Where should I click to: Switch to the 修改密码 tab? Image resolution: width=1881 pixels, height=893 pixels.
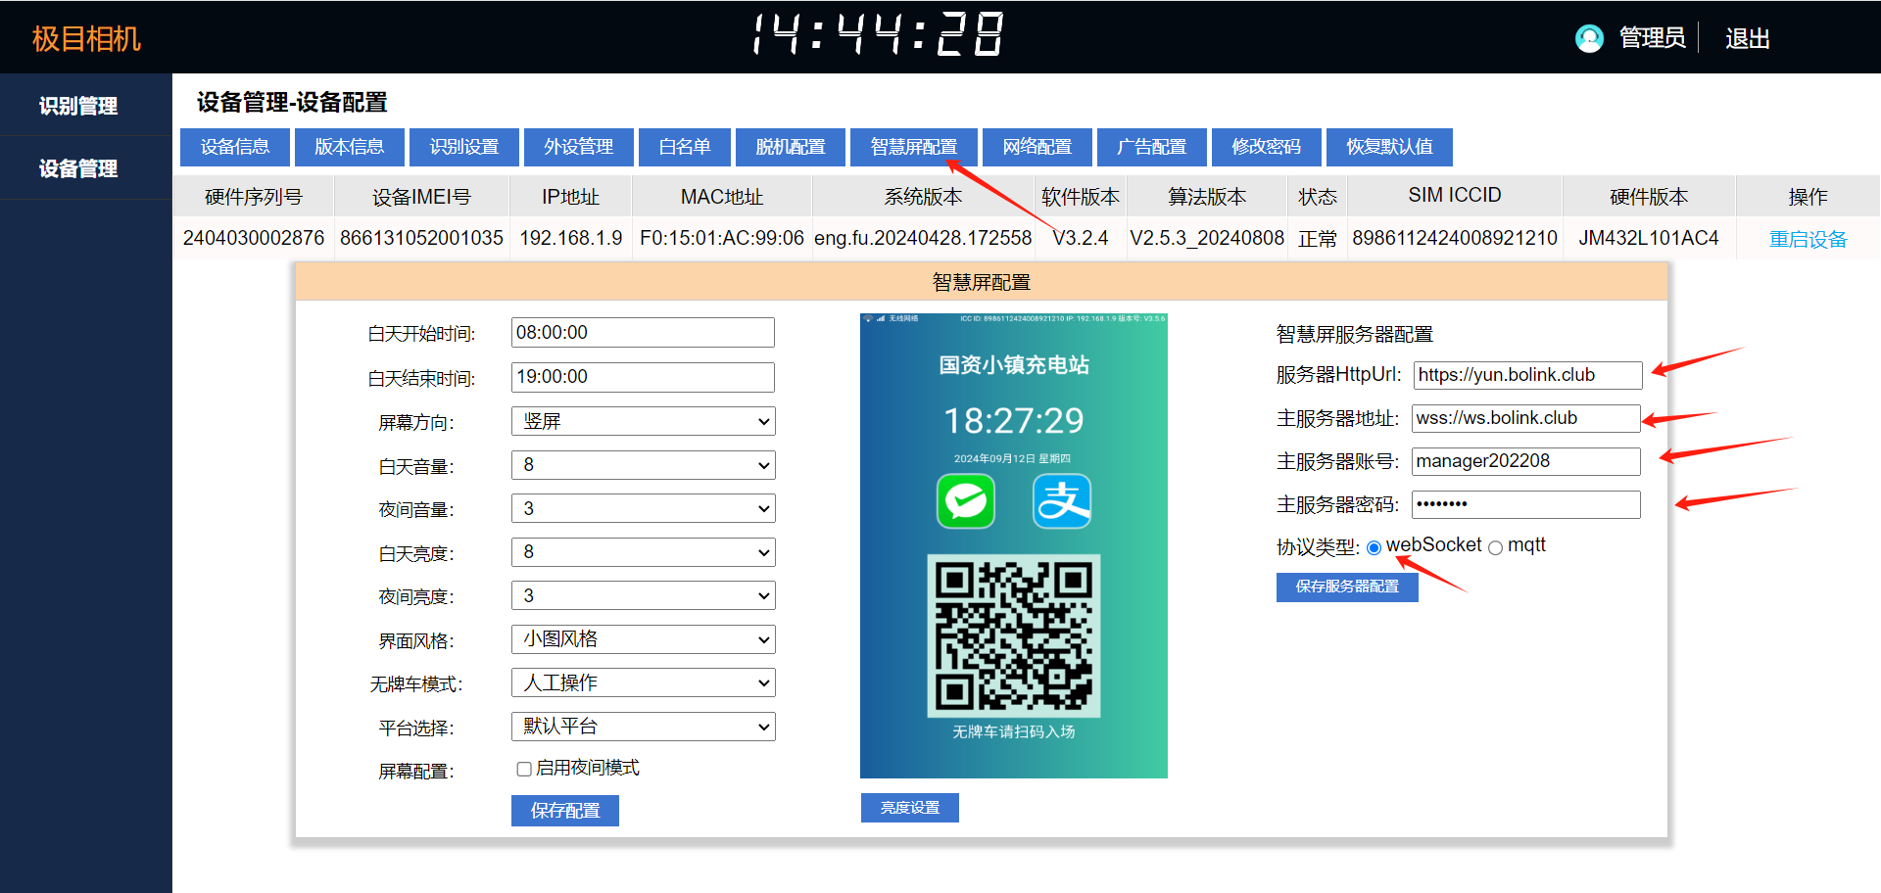[1267, 147]
